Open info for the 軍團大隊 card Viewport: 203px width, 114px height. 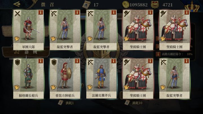(41, 13)
